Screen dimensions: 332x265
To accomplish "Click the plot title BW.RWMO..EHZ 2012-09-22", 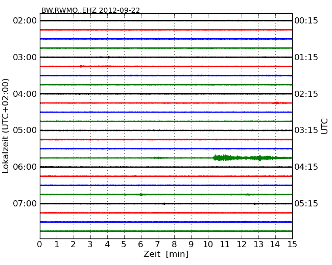I will tap(90, 10).
